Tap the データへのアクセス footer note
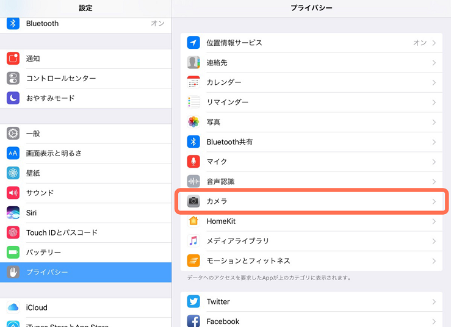Viewport: 451px width, 327px height. 269,278
